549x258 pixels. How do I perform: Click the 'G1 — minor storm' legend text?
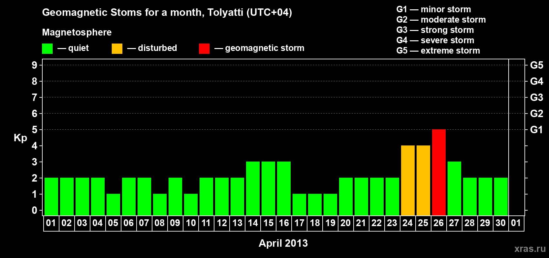tap(434, 9)
